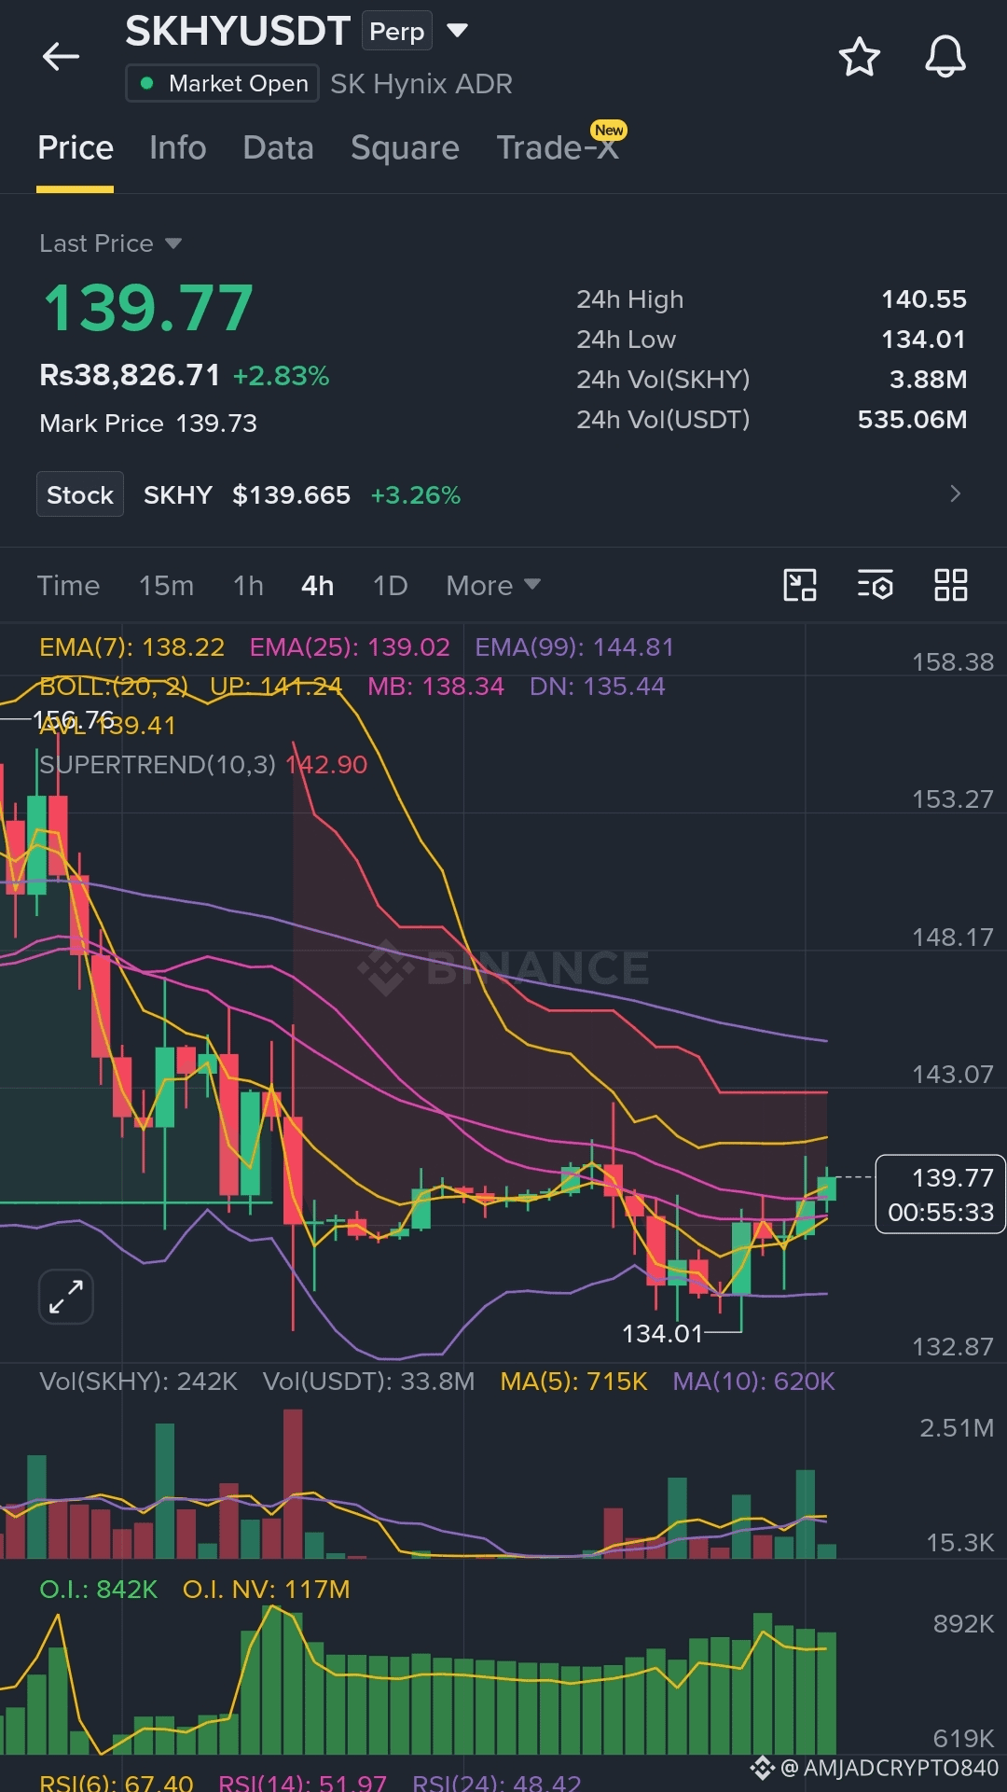1007x1792 pixels.
Task: Tap the Vol(SKHY): 242K label
Action: (138, 1382)
